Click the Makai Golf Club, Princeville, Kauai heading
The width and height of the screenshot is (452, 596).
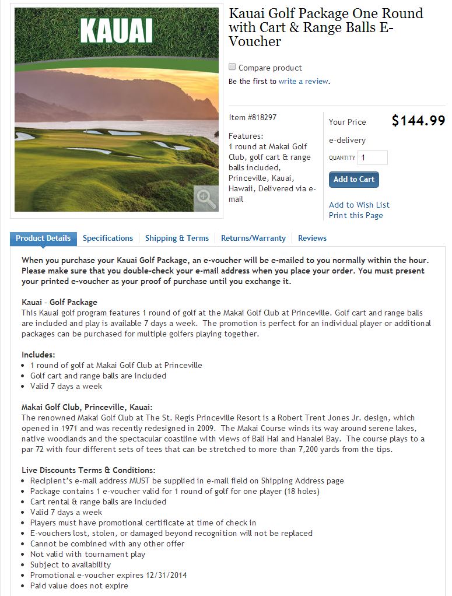click(x=86, y=407)
